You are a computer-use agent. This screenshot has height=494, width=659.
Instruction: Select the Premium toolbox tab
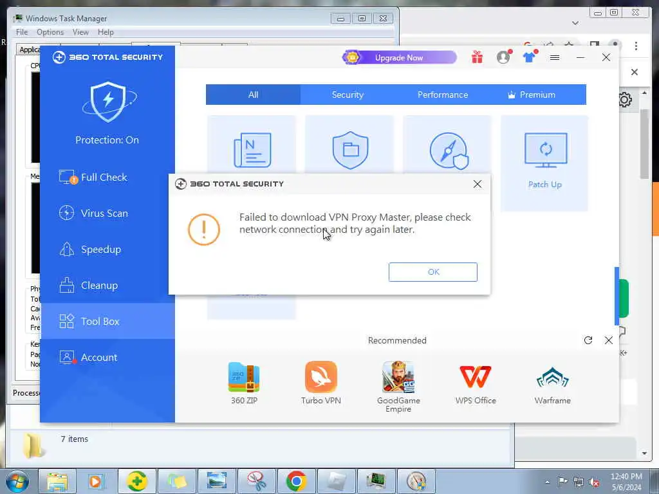[532, 95]
